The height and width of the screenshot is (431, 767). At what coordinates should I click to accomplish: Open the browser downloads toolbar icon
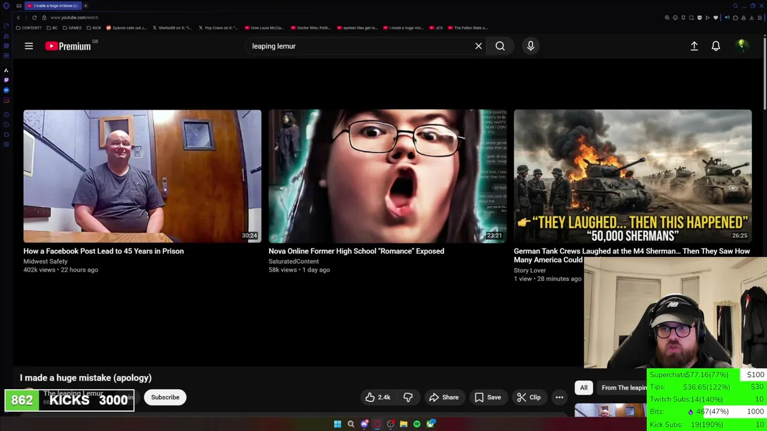coord(751,18)
